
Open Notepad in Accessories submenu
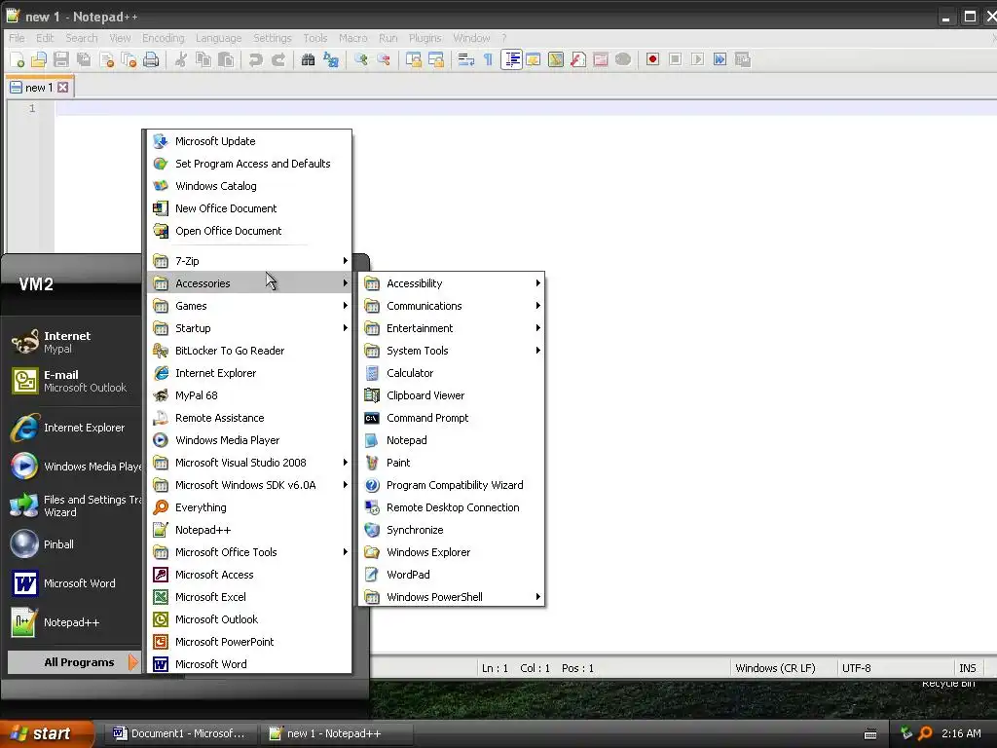(x=452, y=440)
